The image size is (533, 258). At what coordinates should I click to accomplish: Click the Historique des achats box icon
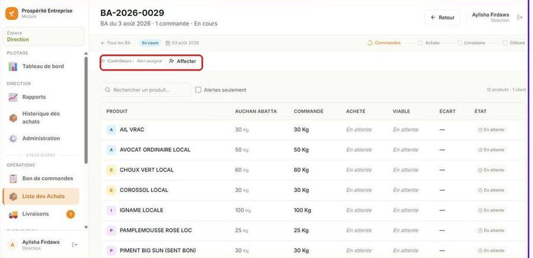pos(13,118)
